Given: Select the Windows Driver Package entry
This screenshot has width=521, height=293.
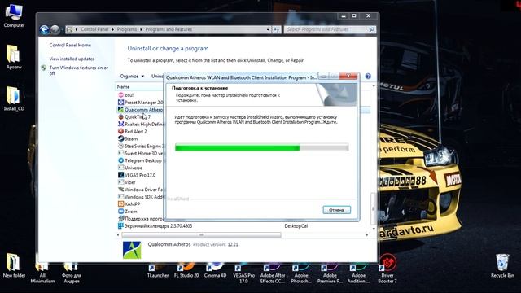Looking at the screenshot, I should [x=141, y=190].
